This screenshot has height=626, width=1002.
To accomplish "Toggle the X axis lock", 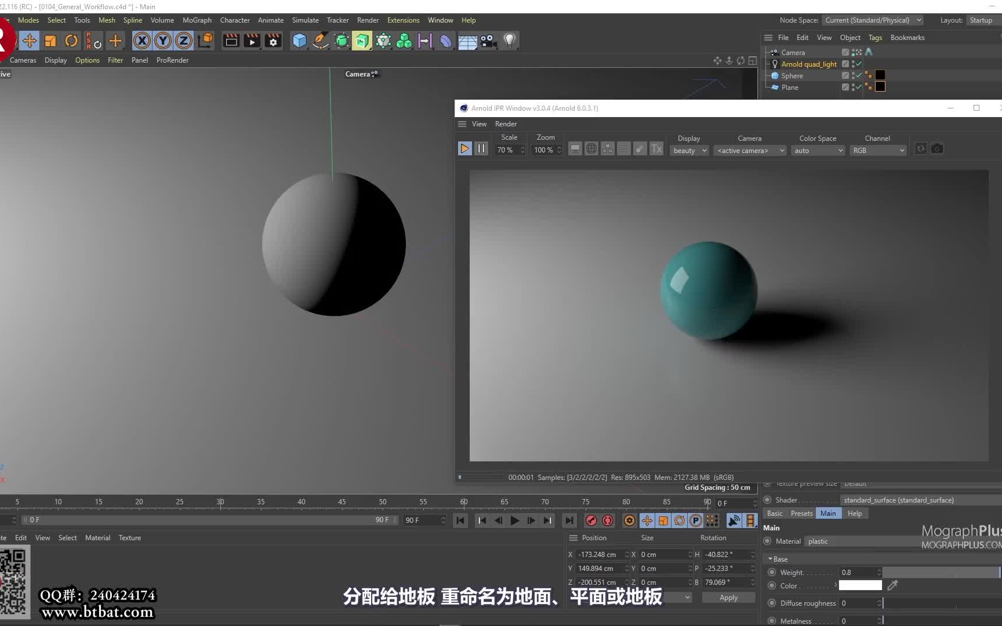I will [x=142, y=41].
